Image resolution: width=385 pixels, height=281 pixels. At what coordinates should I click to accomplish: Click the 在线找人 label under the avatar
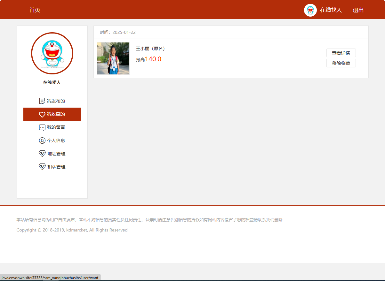click(52, 82)
